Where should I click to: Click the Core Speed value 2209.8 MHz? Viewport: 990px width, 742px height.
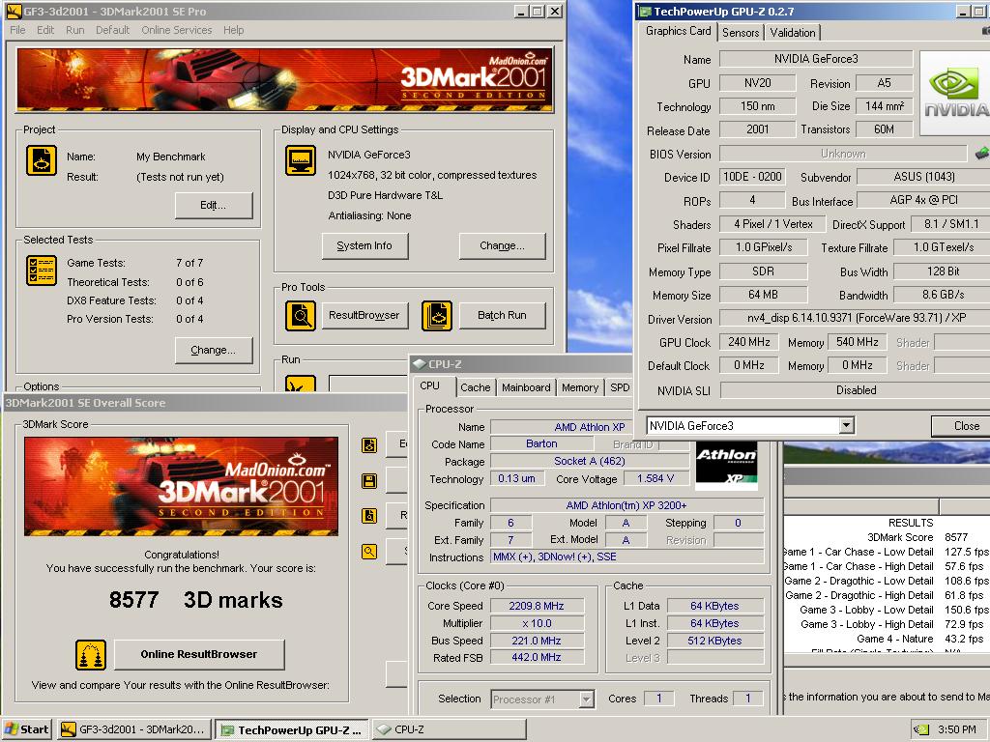[536, 606]
